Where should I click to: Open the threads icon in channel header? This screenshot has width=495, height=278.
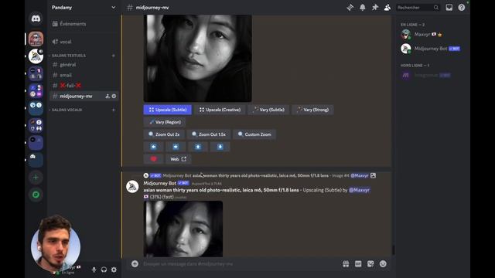350,7
